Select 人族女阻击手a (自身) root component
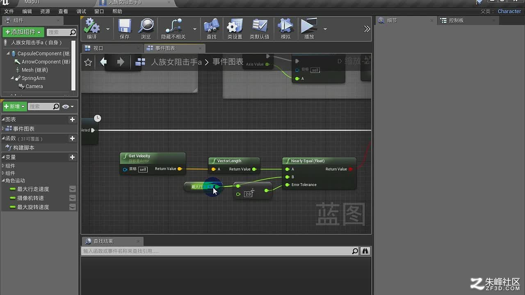This screenshot has width=525, height=295. (36, 43)
